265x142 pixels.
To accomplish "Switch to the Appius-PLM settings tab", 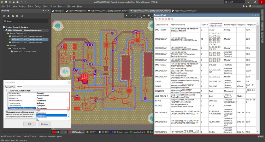I will (10, 86).
